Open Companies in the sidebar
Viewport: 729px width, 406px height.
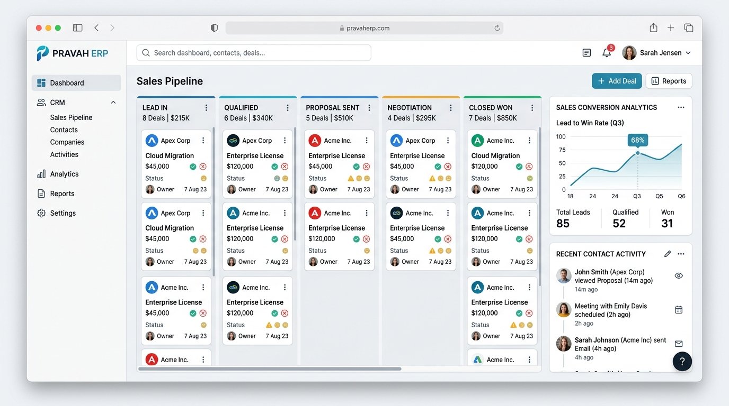(x=67, y=142)
